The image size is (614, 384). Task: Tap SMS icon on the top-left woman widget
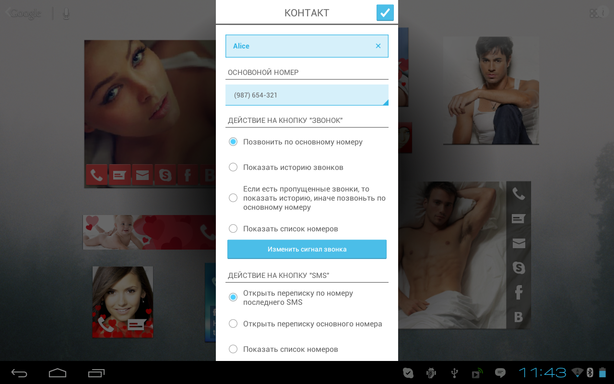[x=119, y=175]
